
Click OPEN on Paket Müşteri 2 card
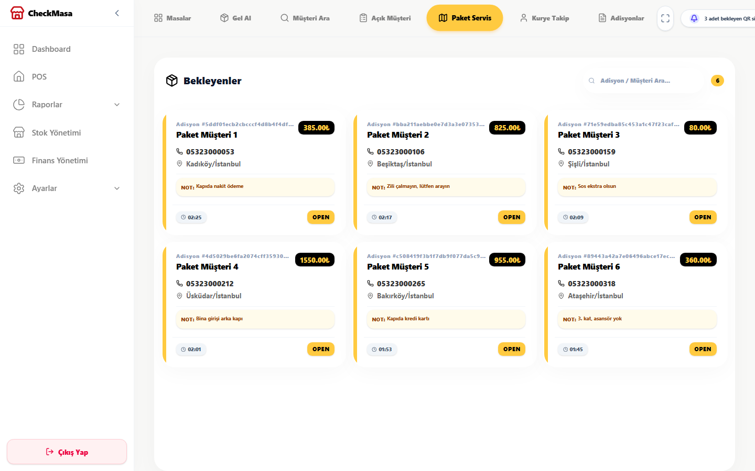coord(512,217)
